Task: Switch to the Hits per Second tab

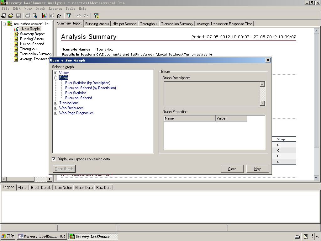Action: point(124,24)
